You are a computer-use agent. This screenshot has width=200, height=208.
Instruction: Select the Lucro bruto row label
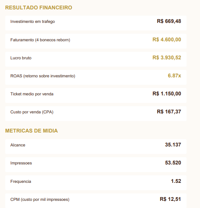click(x=21, y=58)
